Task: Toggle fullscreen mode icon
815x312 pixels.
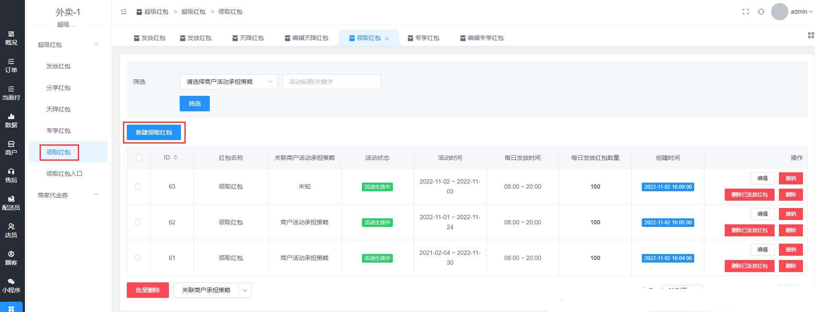Action: pyautogui.click(x=746, y=12)
